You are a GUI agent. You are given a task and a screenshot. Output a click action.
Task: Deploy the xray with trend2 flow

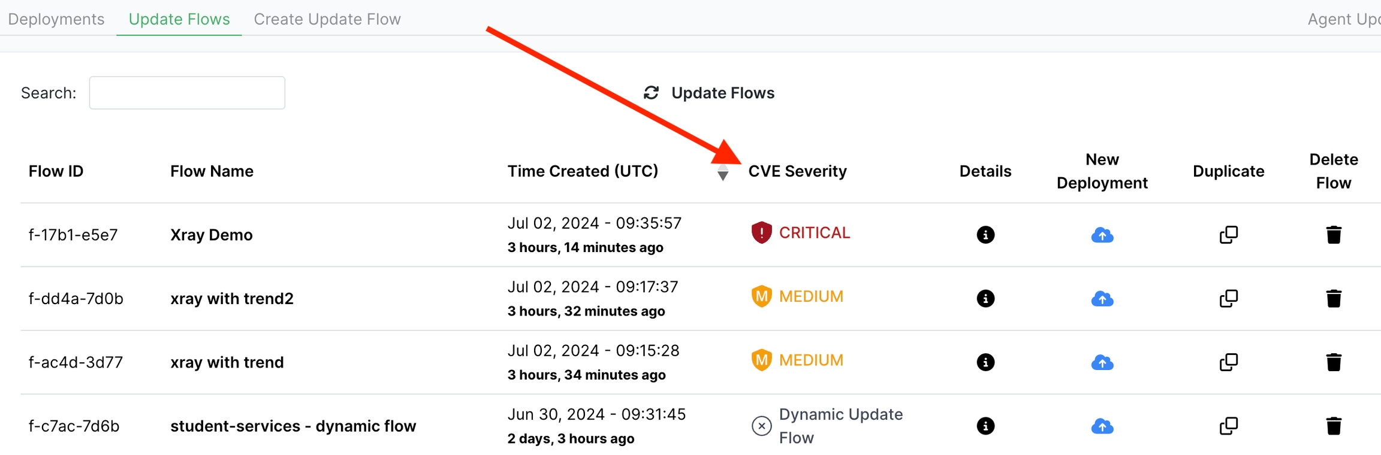pos(1102,298)
